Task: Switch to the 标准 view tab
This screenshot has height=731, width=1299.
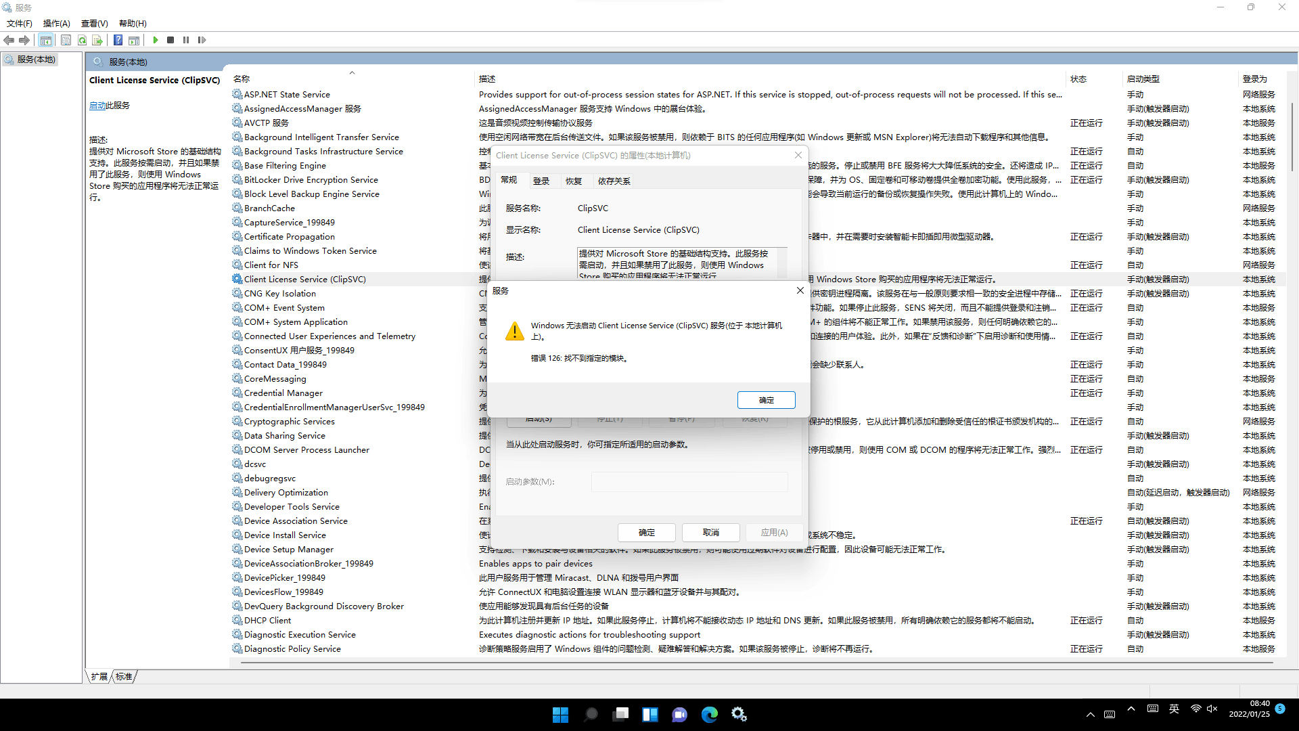Action: (124, 677)
